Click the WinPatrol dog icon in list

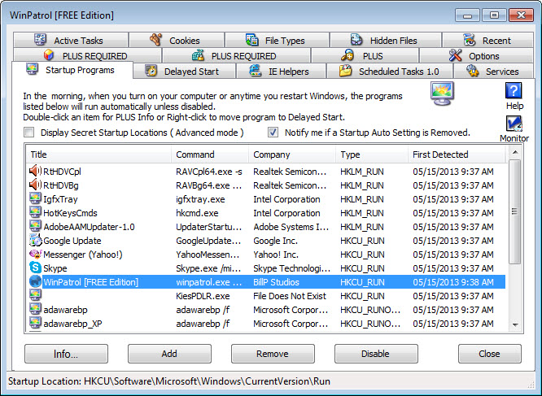click(x=35, y=281)
